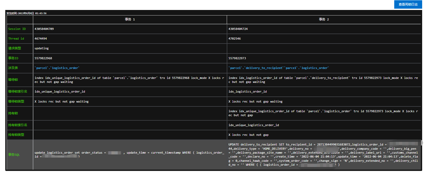
Task: Click the 等待锁索引名 row label
Action: coord(18,91)
